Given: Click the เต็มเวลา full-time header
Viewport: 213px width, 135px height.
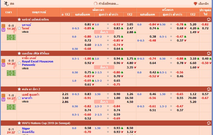Looking at the screenshot, I should click(98, 10).
